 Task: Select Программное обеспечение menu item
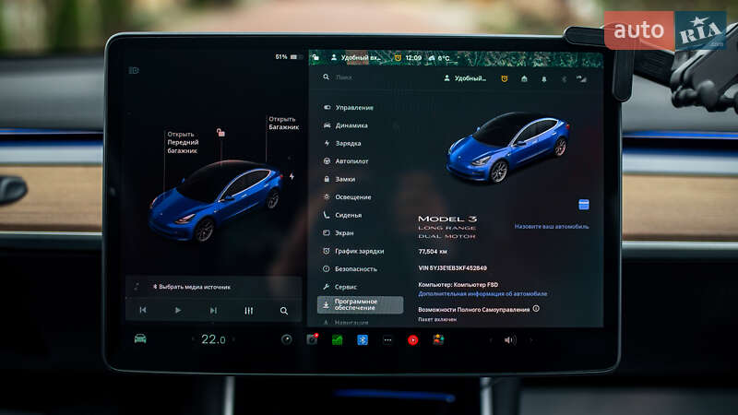(360, 304)
